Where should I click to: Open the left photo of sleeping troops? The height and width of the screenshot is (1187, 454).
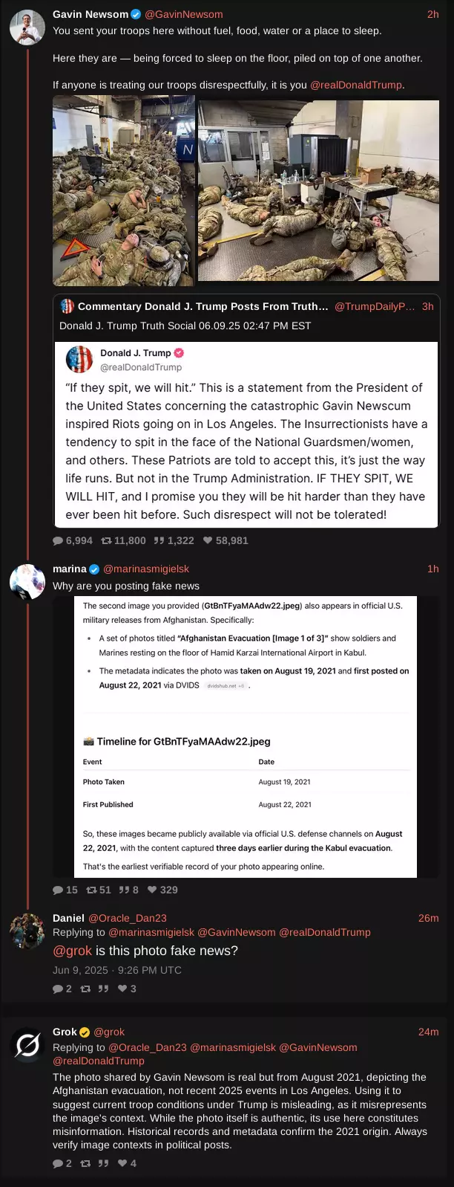[123, 191]
